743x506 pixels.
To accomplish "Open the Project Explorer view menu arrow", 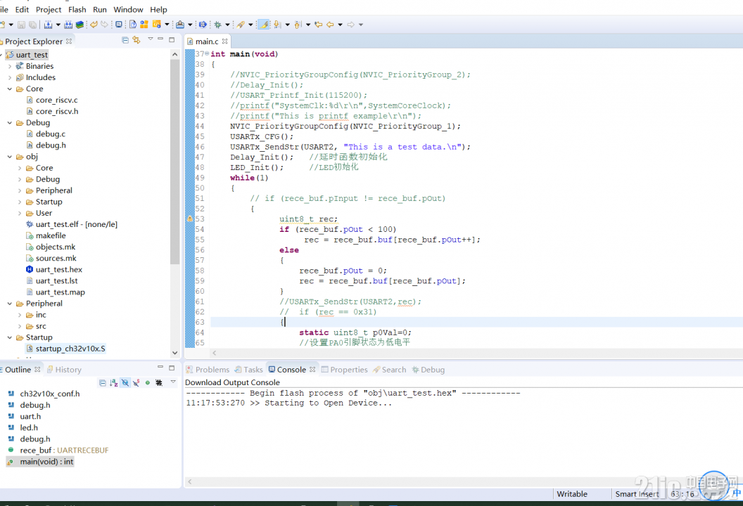I will (x=150, y=39).
